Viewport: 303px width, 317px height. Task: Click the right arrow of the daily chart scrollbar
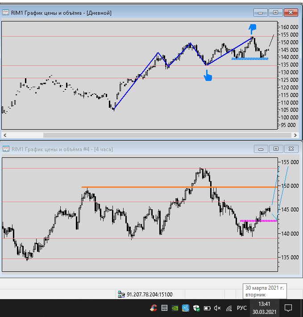click(295, 135)
